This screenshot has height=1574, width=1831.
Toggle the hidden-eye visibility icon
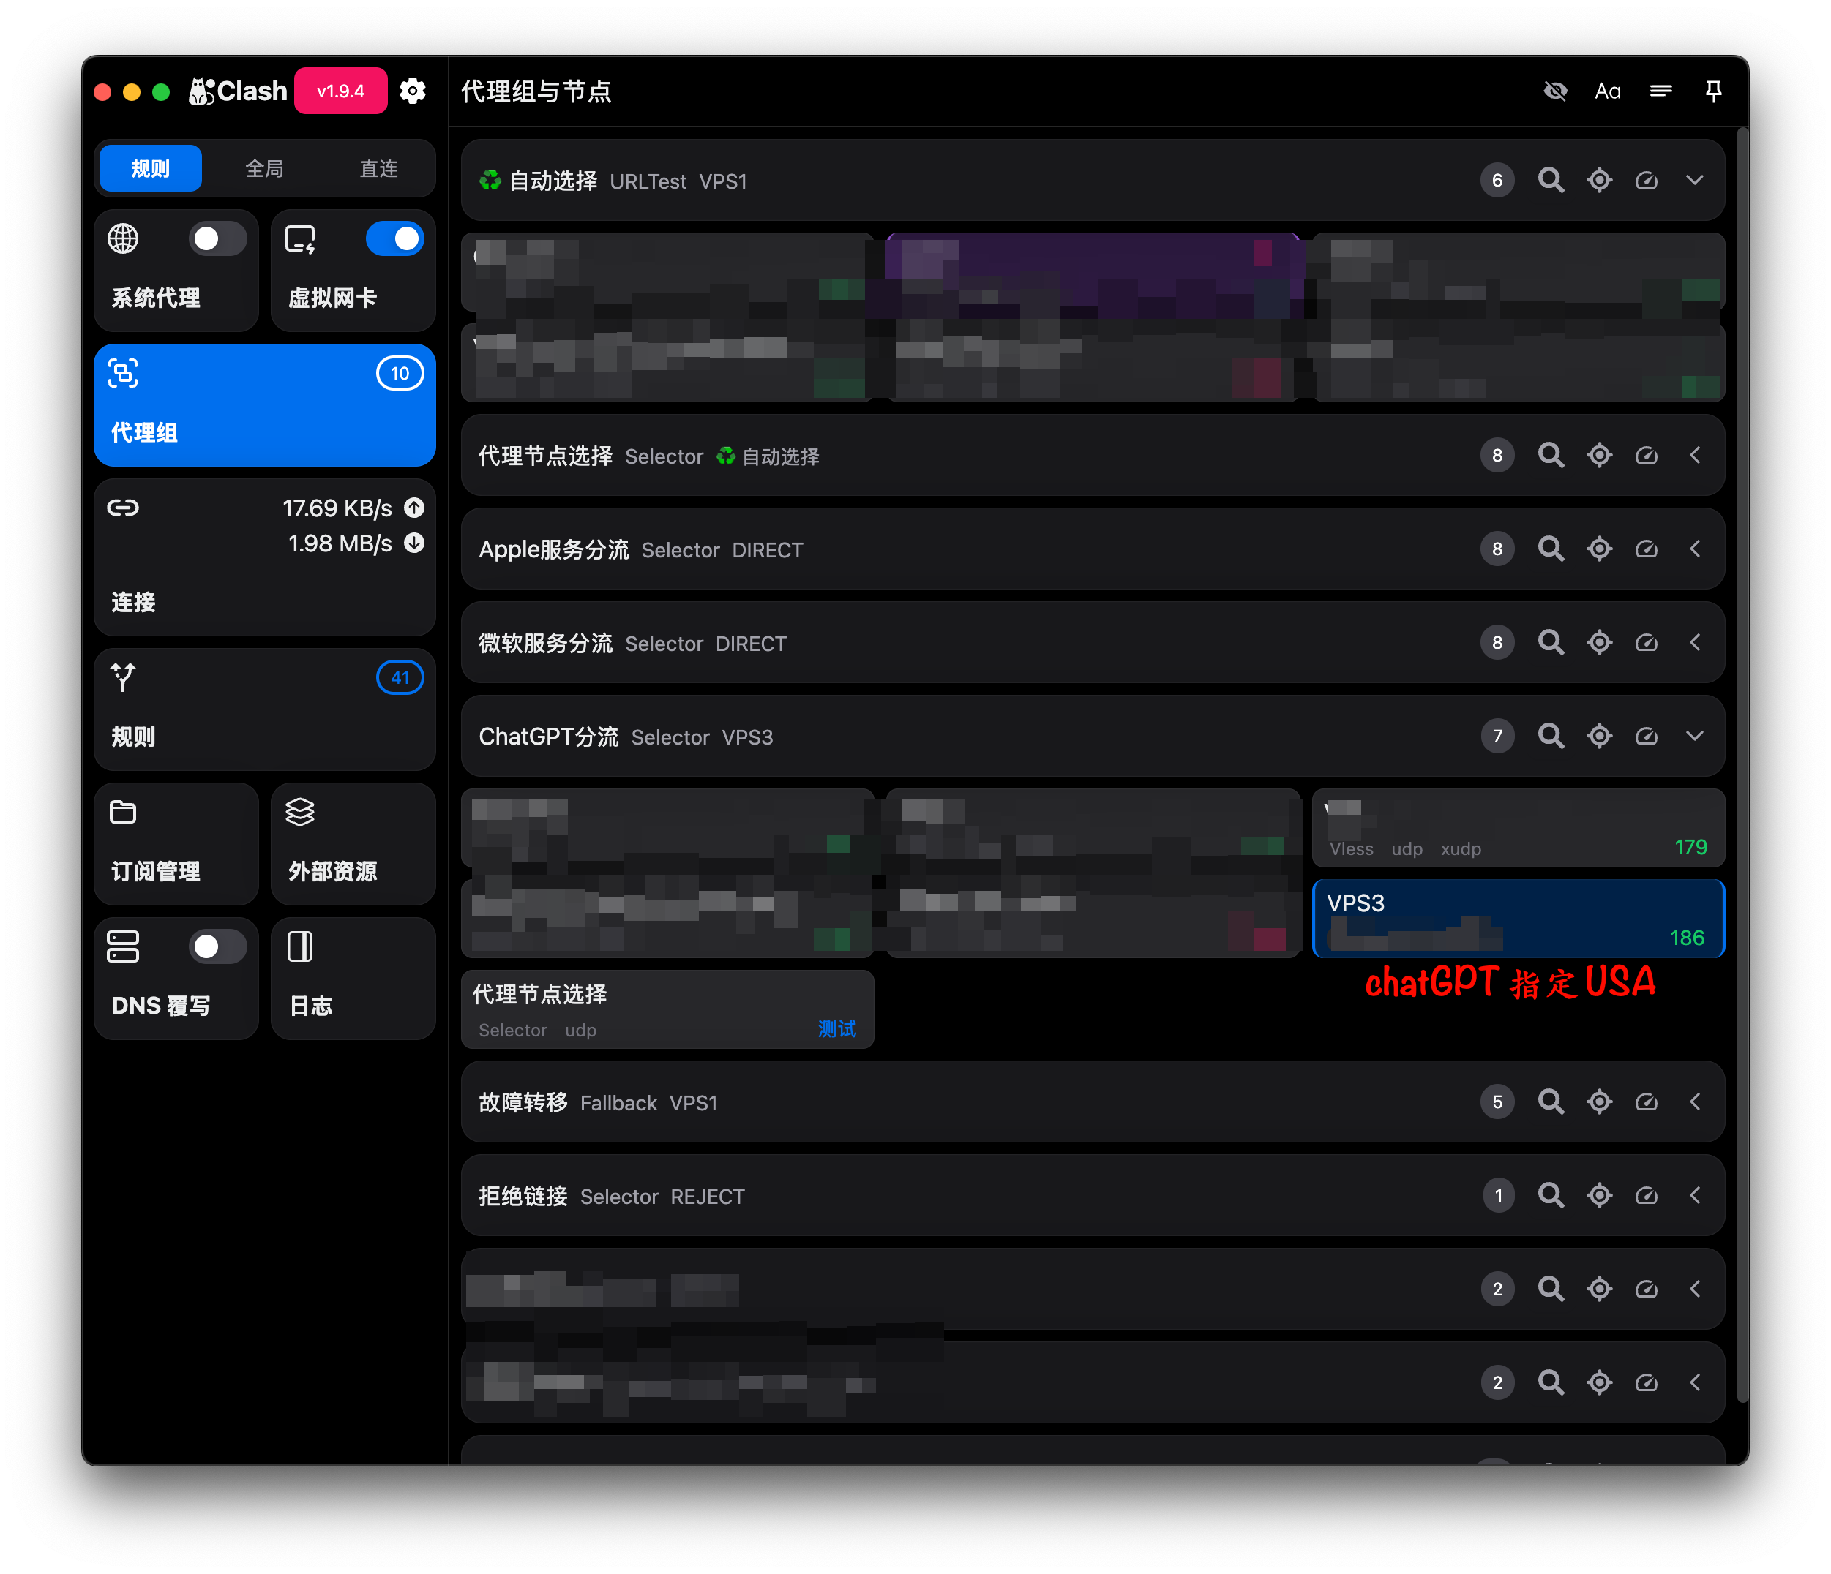pos(1555,91)
